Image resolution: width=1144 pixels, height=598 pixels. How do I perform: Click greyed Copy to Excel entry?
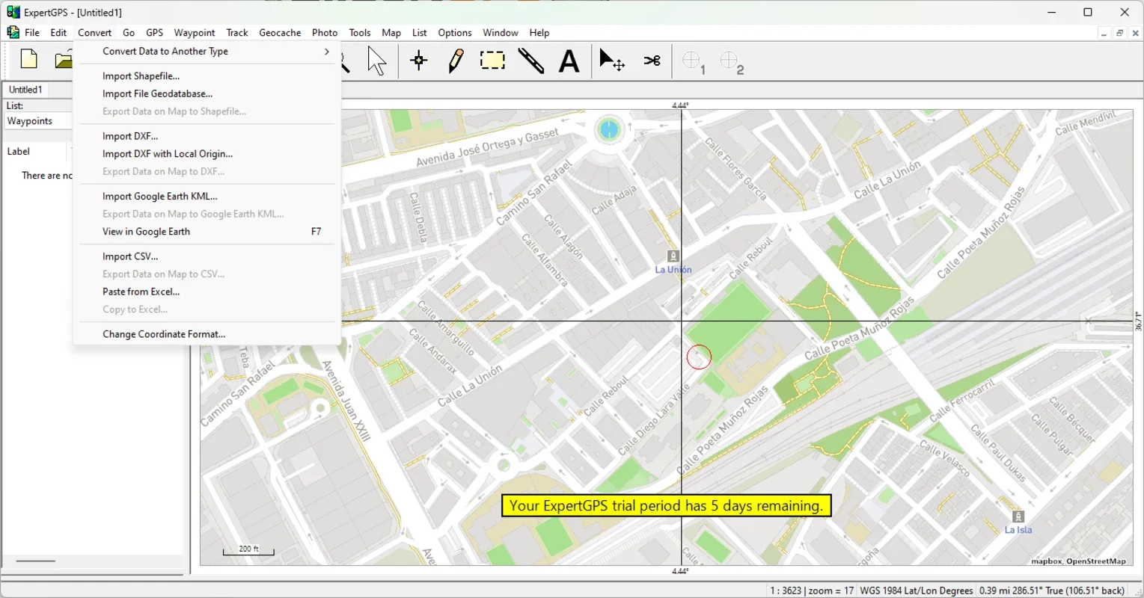coord(207,309)
